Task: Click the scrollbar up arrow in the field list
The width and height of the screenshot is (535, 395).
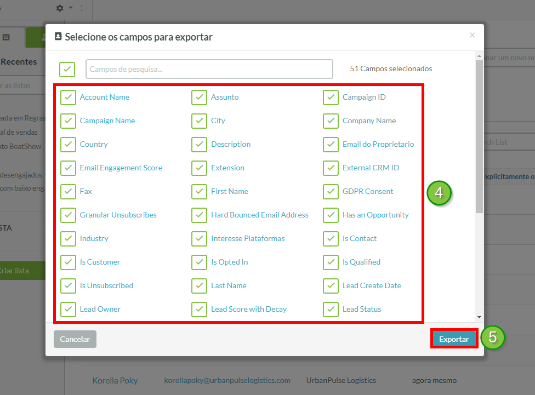Action: pyautogui.click(x=479, y=56)
